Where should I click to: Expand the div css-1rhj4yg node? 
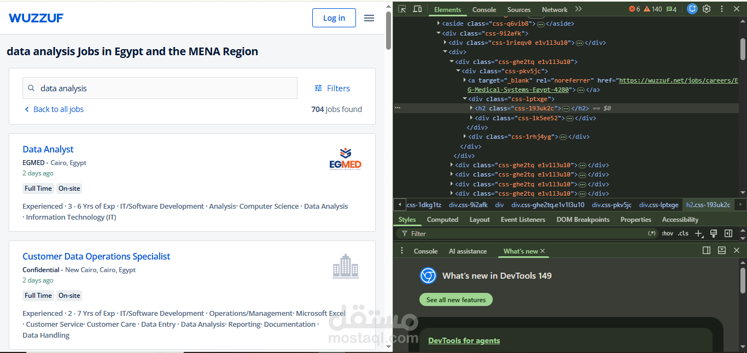coord(465,137)
